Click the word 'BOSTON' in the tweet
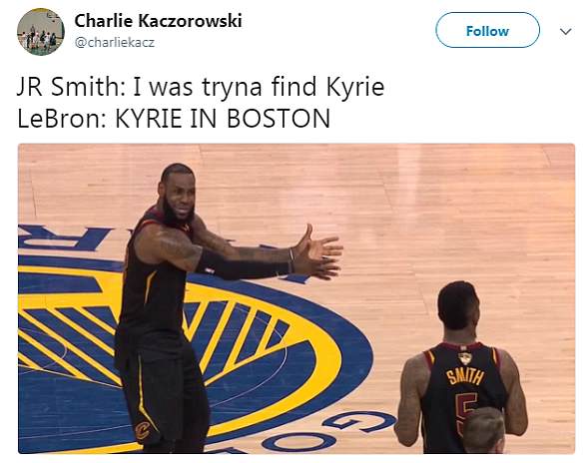Image resolution: width=585 pixels, height=463 pixels. 279,119
